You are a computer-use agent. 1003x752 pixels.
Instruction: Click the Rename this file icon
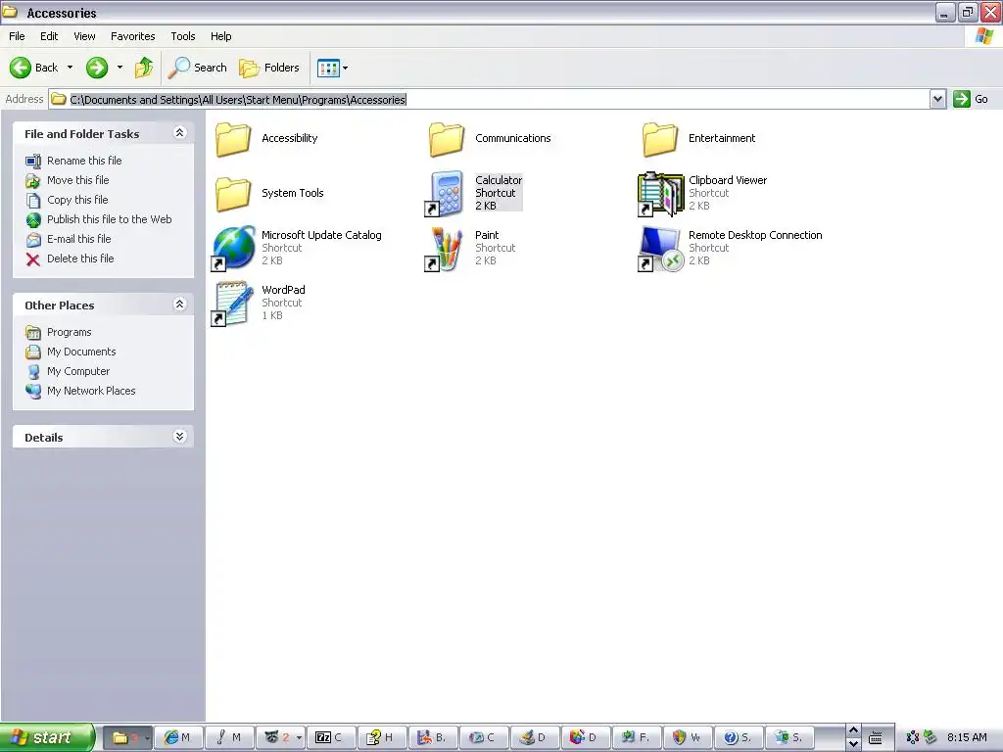click(x=33, y=162)
